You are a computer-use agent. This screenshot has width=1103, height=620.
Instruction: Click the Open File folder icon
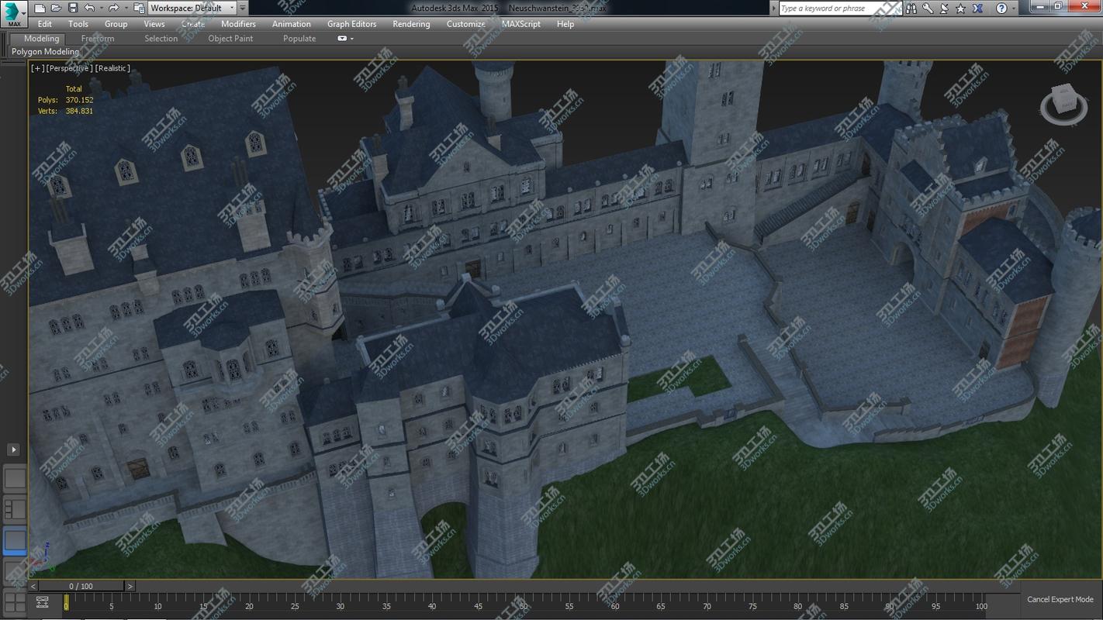(x=57, y=8)
